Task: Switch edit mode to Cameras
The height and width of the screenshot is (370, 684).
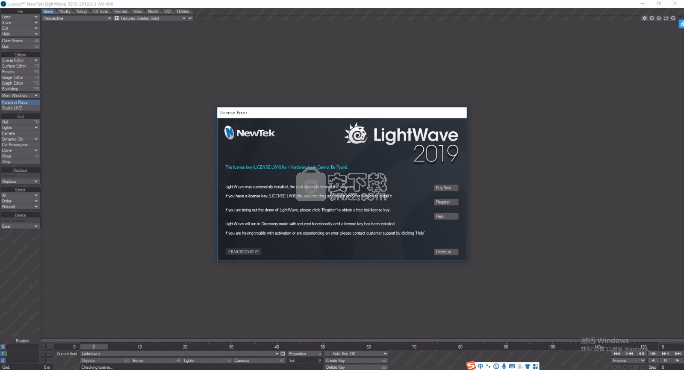Action: pos(259,361)
